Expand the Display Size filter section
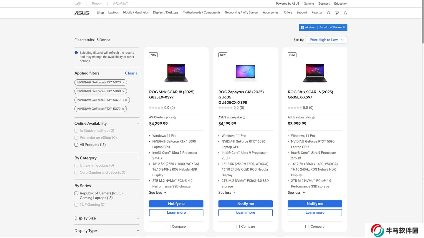 [x=138, y=218]
